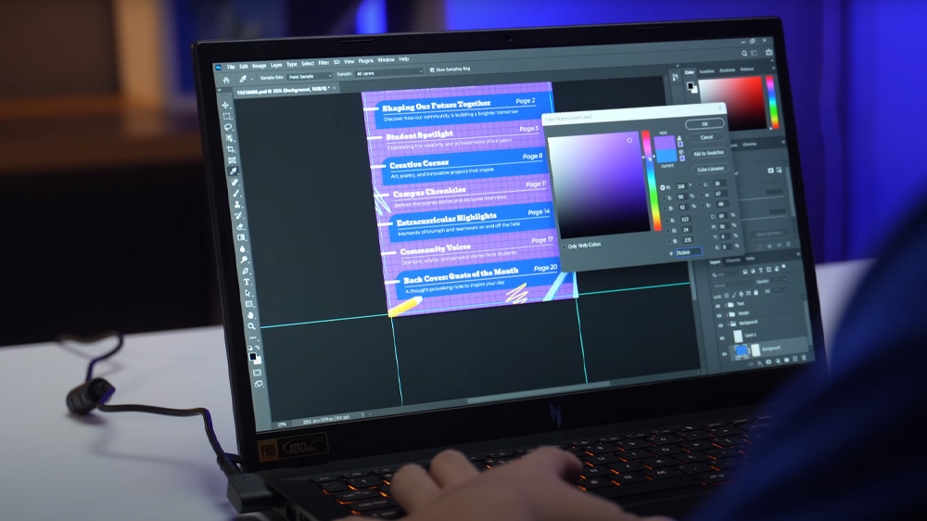Select the Zoom tool
Viewport: 927px width, 521px height.
[251, 326]
